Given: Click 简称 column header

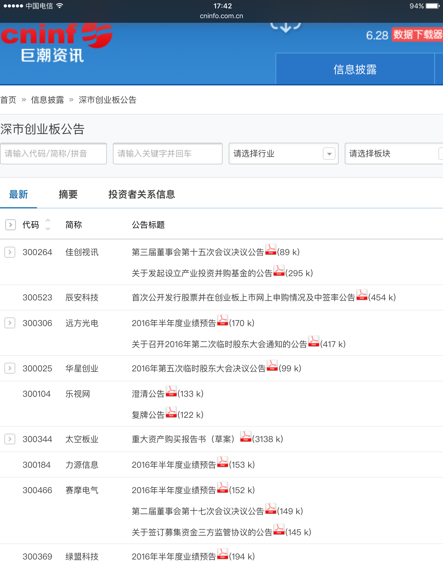Looking at the screenshot, I should tap(74, 224).
